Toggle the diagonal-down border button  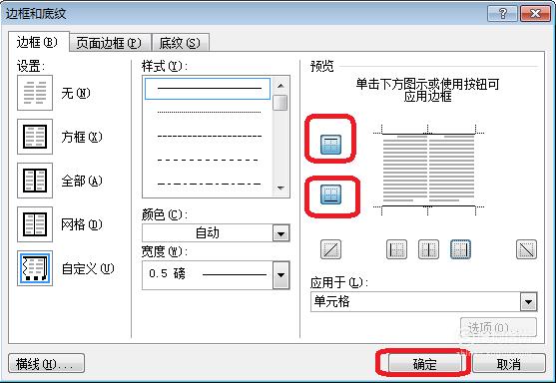click(526, 249)
